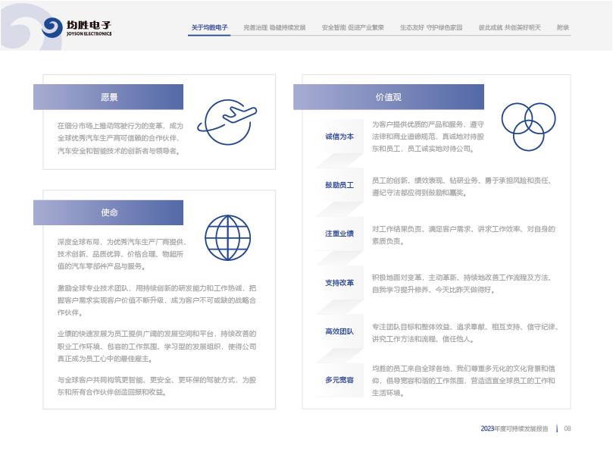Click the 价值观 section header
This screenshot has width=613, height=452.
coord(388,97)
